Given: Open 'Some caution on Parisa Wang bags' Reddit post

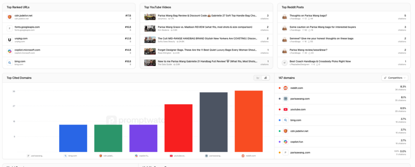Looking at the screenshot, I should point(323,27).
